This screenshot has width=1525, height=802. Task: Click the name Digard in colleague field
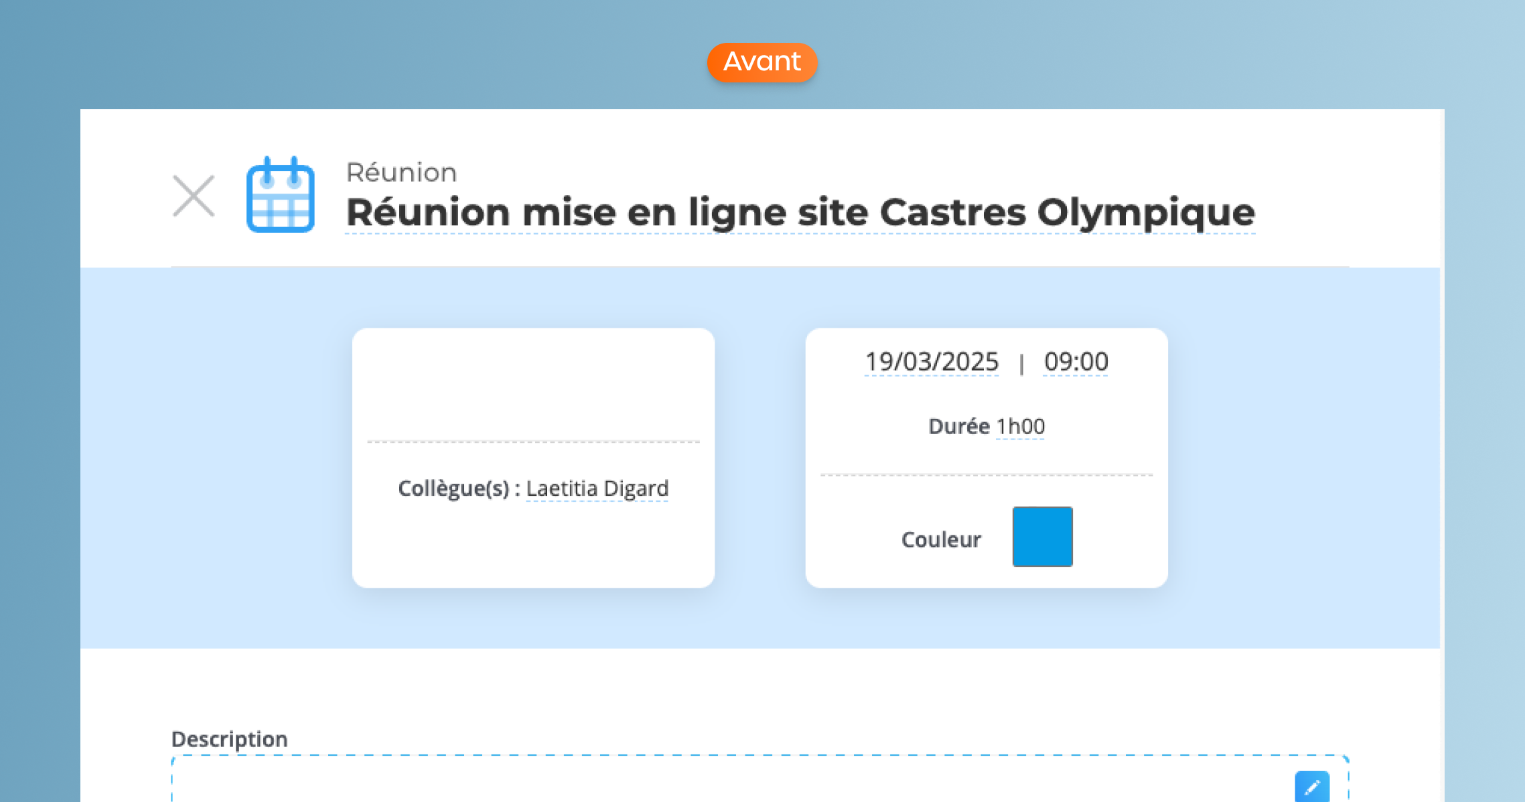click(x=636, y=488)
